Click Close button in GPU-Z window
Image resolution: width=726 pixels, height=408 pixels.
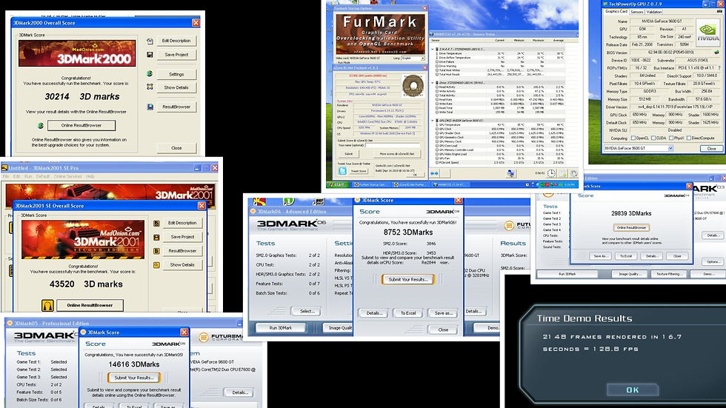click(711, 149)
